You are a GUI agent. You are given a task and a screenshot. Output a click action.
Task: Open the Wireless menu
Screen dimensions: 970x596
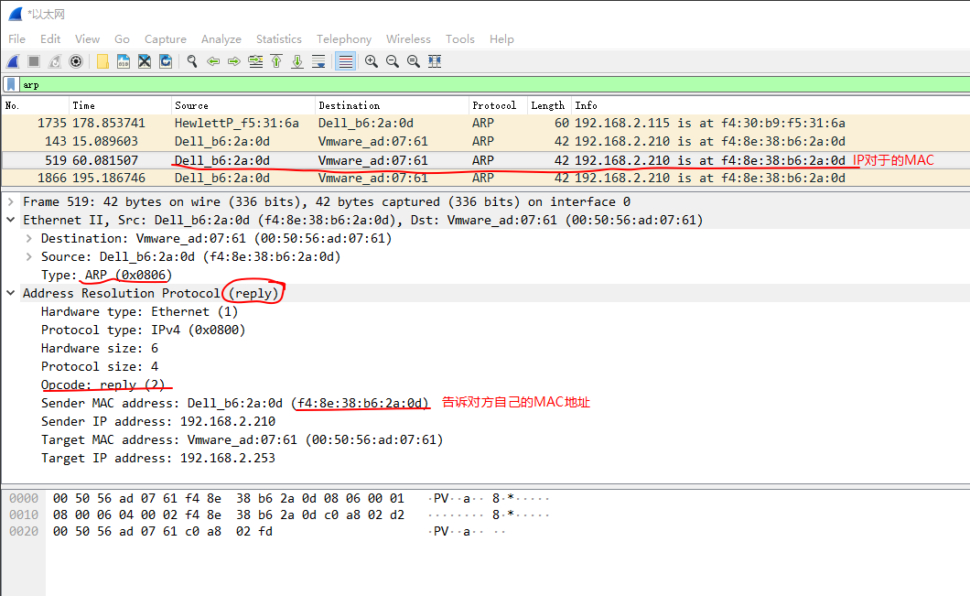(408, 39)
